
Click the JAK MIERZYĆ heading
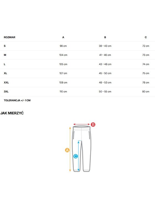click(12, 113)
